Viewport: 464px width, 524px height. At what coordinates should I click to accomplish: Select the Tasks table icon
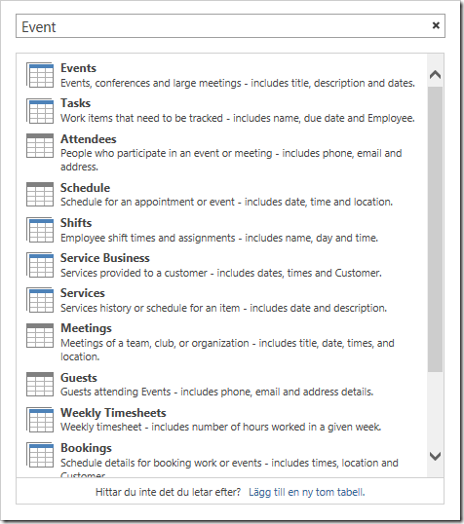click(40, 111)
